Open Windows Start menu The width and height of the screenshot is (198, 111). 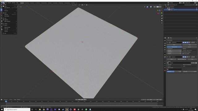(x=2, y=109)
